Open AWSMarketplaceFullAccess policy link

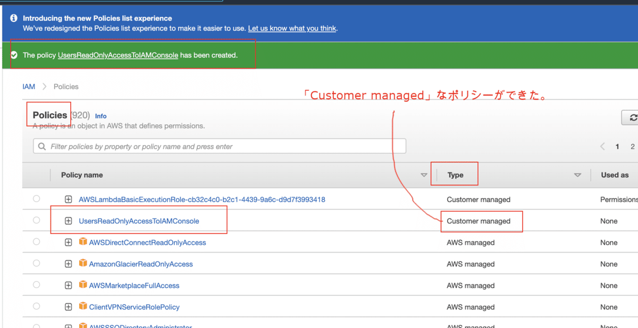pos(134,286)
